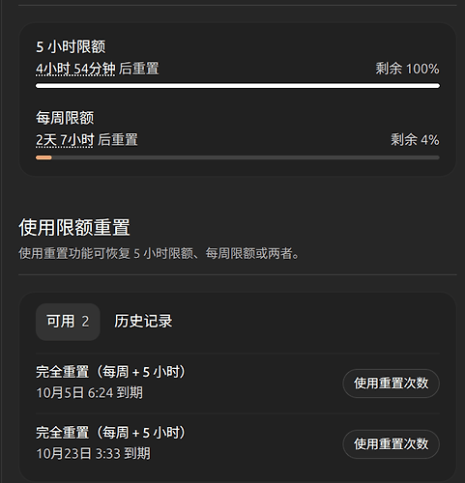Click the 使用限额重置 section title
The image size is (465, 483).
(74, 227)
